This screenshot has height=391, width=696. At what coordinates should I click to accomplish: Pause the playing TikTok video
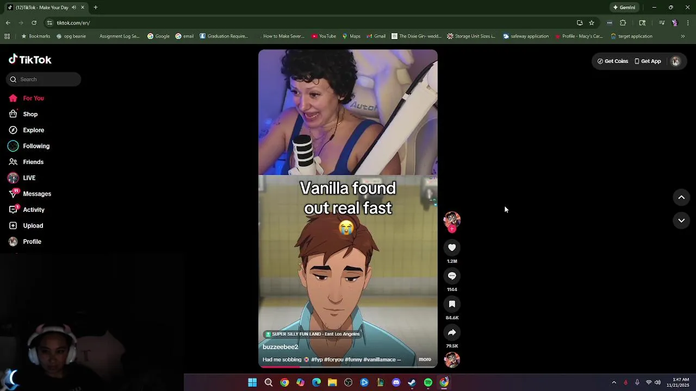348,209
